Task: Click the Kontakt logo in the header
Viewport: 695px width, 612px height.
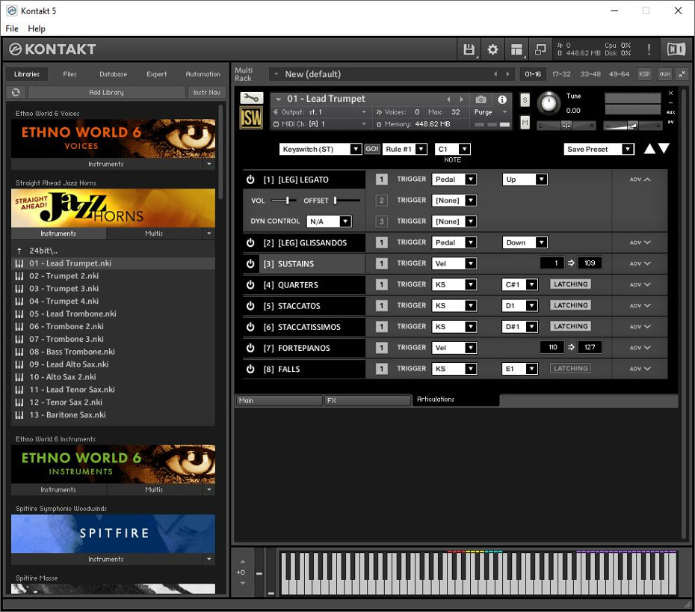Action: [x=52, y=49]
